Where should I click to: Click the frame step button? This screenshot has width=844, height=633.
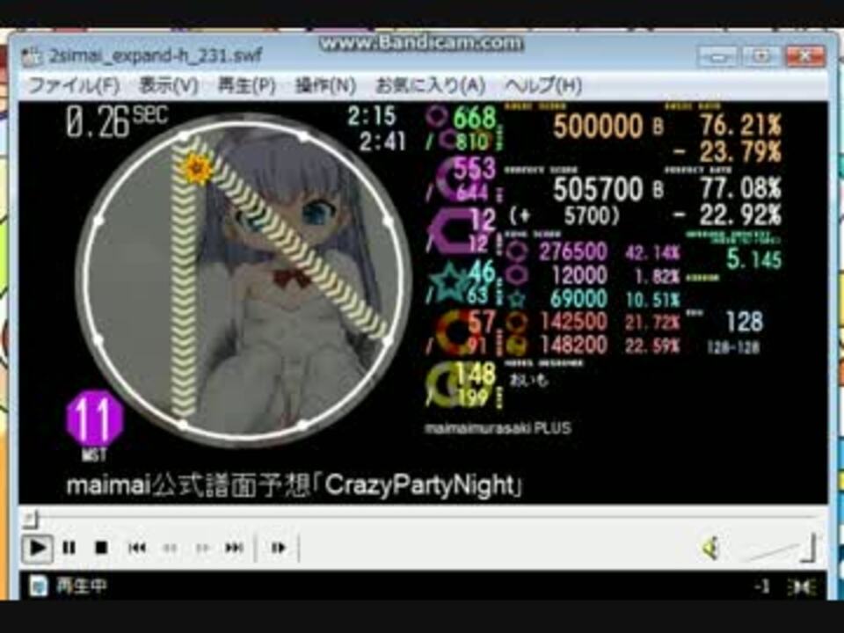click(x=278, y=548)
